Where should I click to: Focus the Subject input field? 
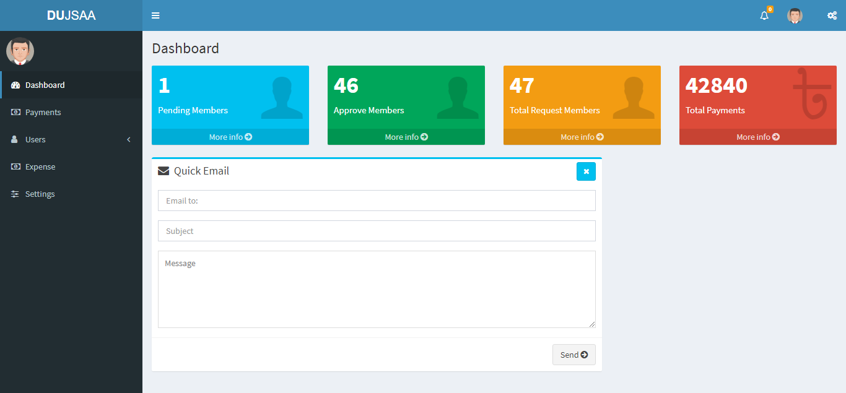[x=377, y=231]
